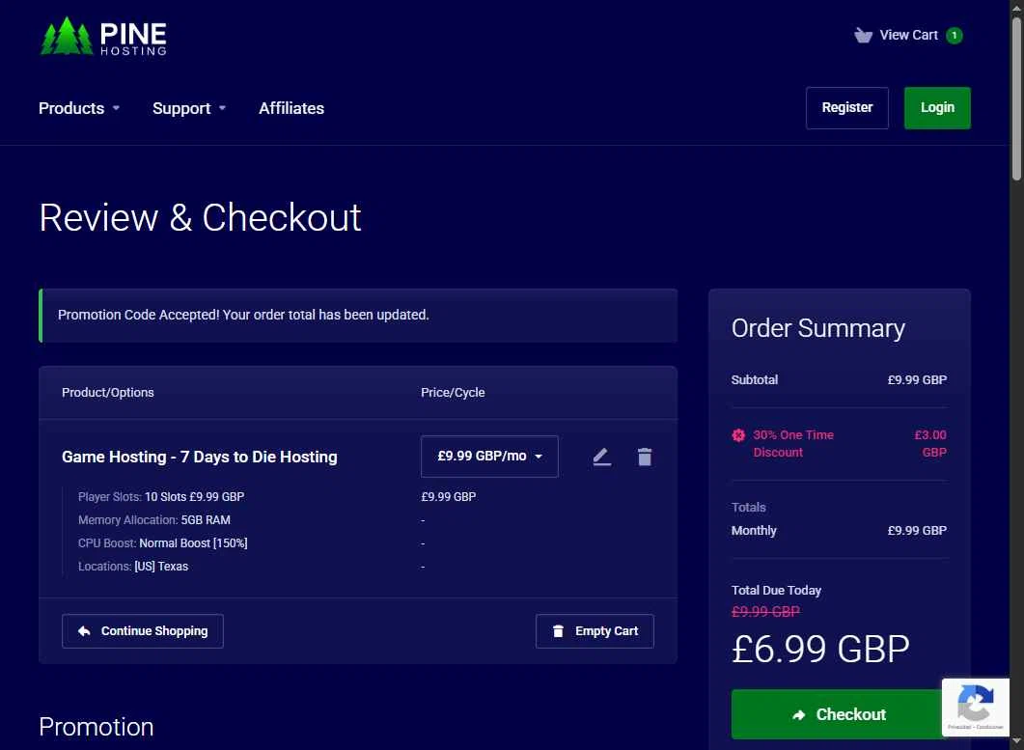Click the £3.00 GBP discount amount

pyautogui.click(x=930, y=444)
